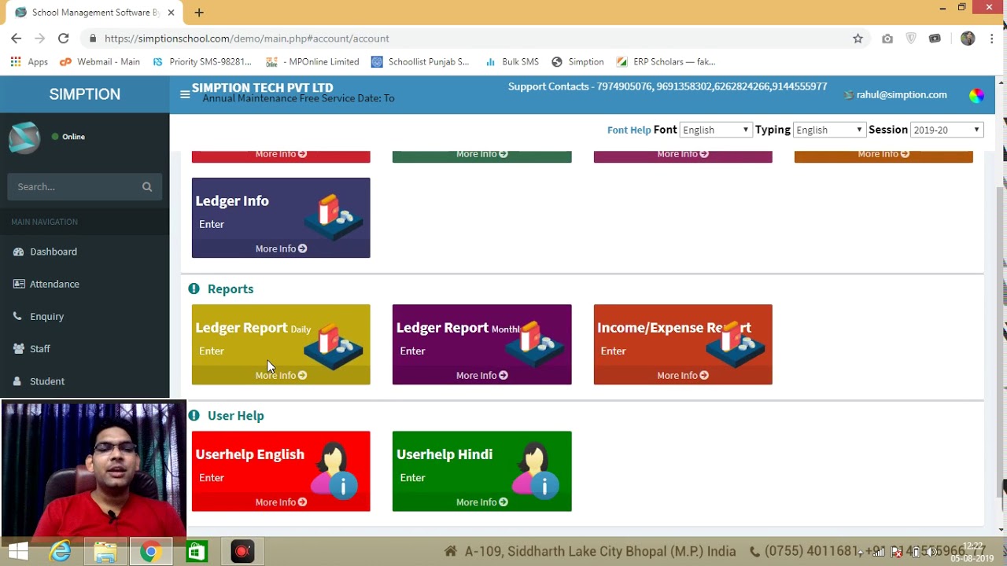Click the Income/Expense Report books icon

(736, 345)
